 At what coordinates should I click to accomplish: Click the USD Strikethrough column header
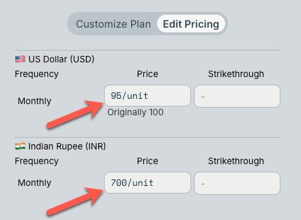tap(236, 74)
